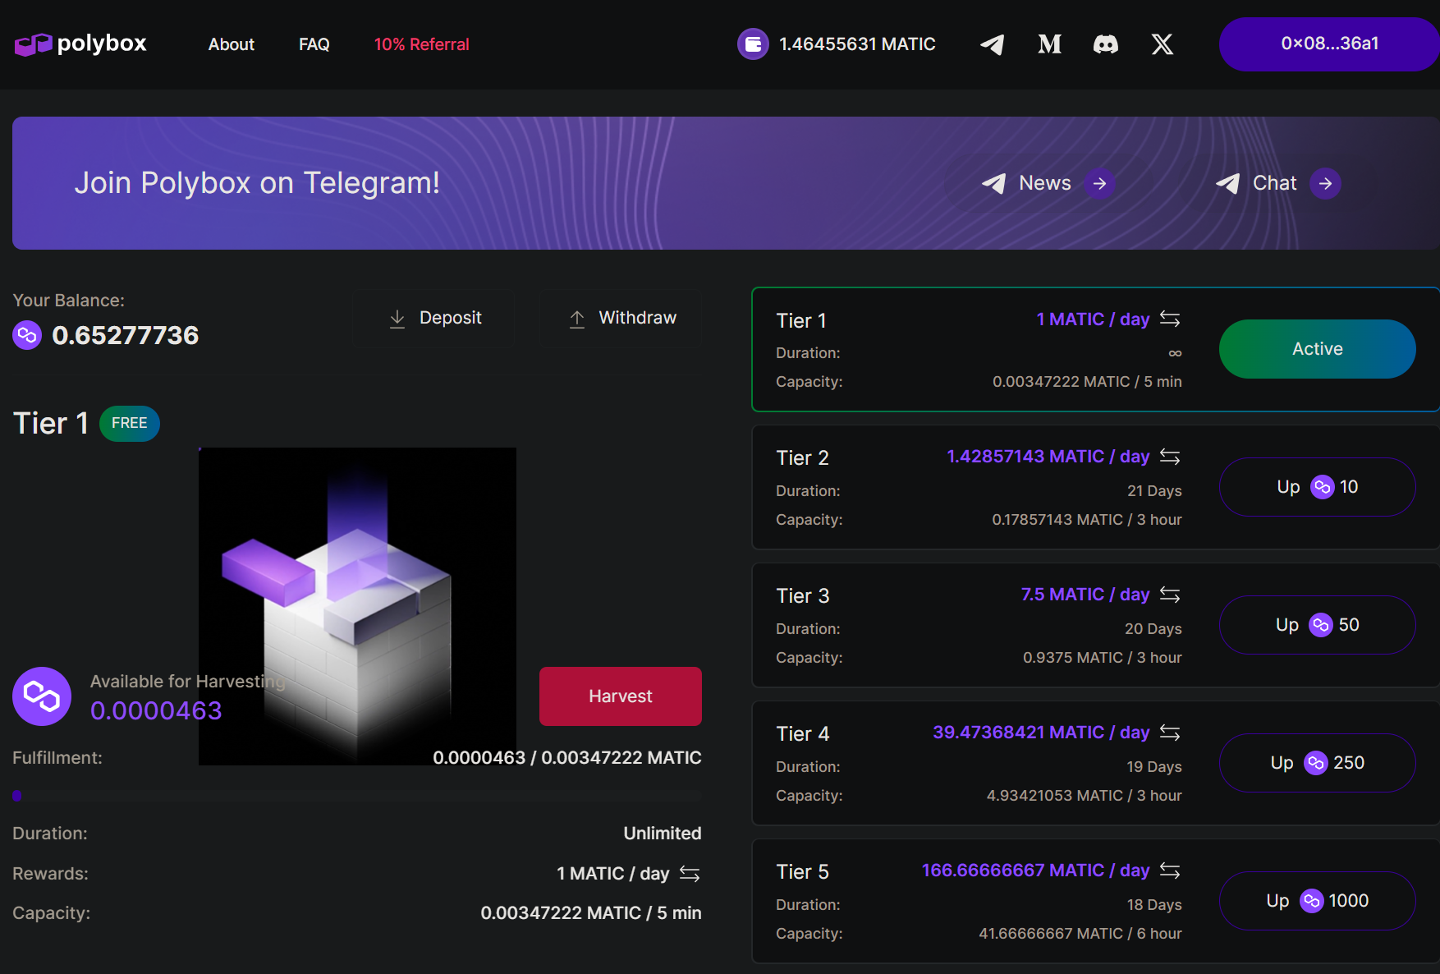Click the wallet balance 1.46455631 MATIC
The image size is (1440, 974).
[x=857, y=44]
